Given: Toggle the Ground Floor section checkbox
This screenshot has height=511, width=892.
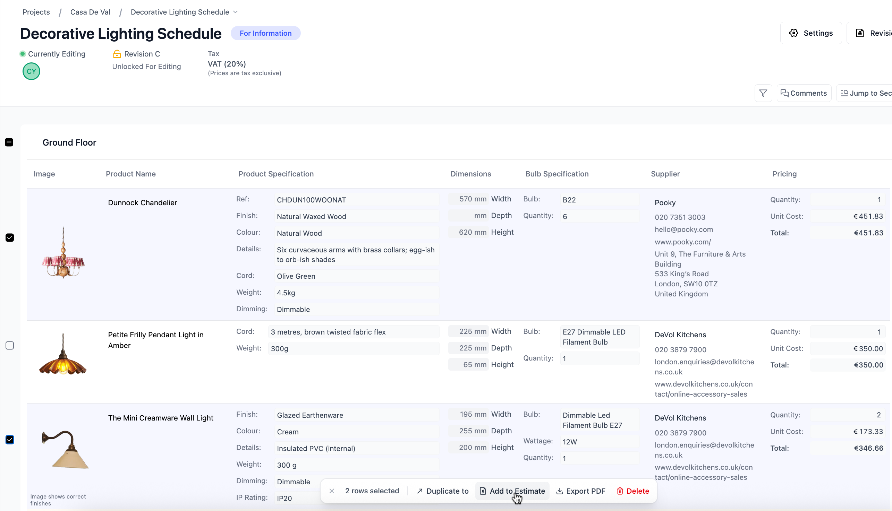Looking at the screenshot, I should (x=9, y=142).
